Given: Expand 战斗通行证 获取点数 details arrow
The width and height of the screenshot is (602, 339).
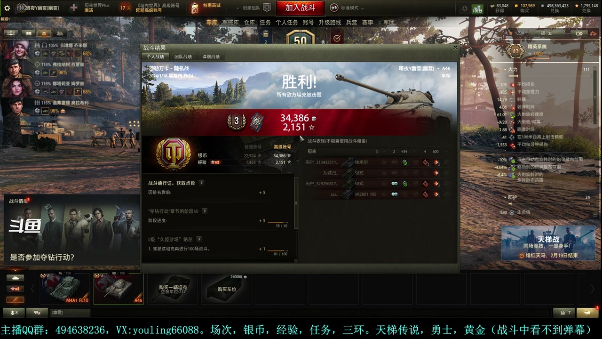Looking at the screenshot, I should pyautogui.click(x=201, y=183).
